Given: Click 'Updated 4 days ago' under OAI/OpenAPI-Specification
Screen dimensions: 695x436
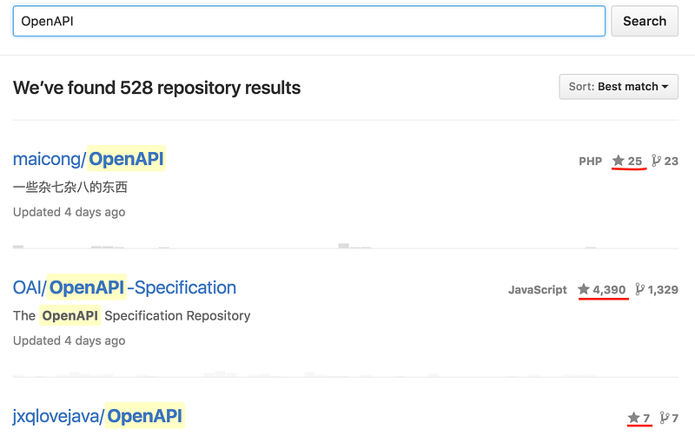Looking at the screenshot, I should click(69, 340).
